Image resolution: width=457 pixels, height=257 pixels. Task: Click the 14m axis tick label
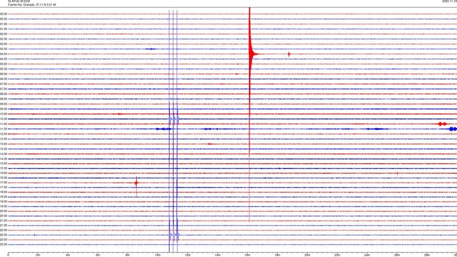(x=218, y=255)
